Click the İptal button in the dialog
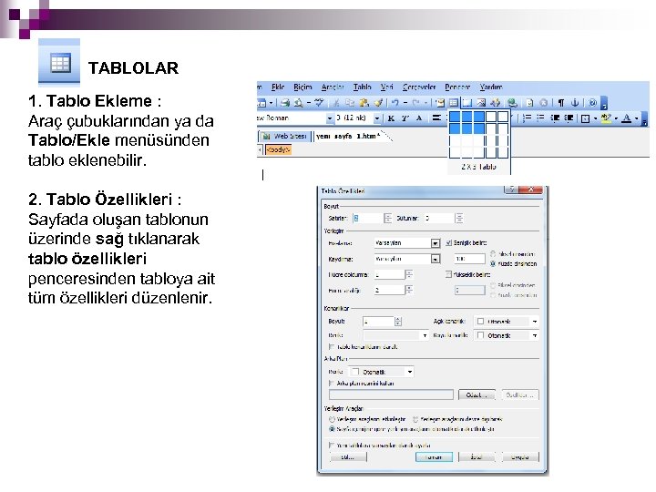The width and height of the screenshot is (656, 492). click(477, 456)
